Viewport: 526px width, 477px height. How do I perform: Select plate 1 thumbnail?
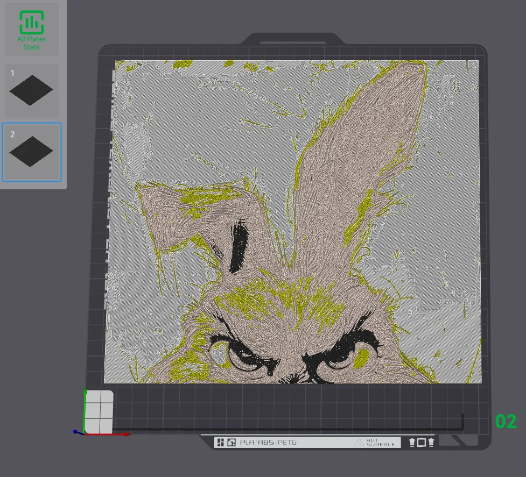click(x=32, y=91)
